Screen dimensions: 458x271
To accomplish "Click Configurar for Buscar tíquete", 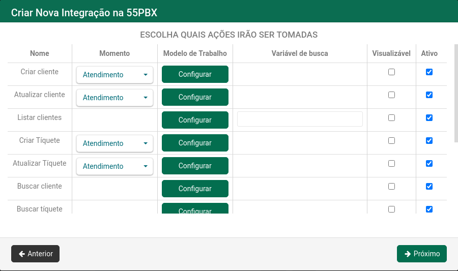I will coord(195,208).
